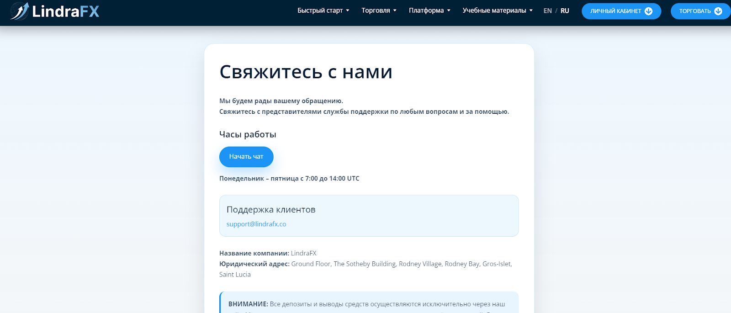This screenshot has width=731, height=313.
Task: Click the download arrow icon in ЛИЧНЫЙ КАБИНЕТ
Action: pos(648,11)
